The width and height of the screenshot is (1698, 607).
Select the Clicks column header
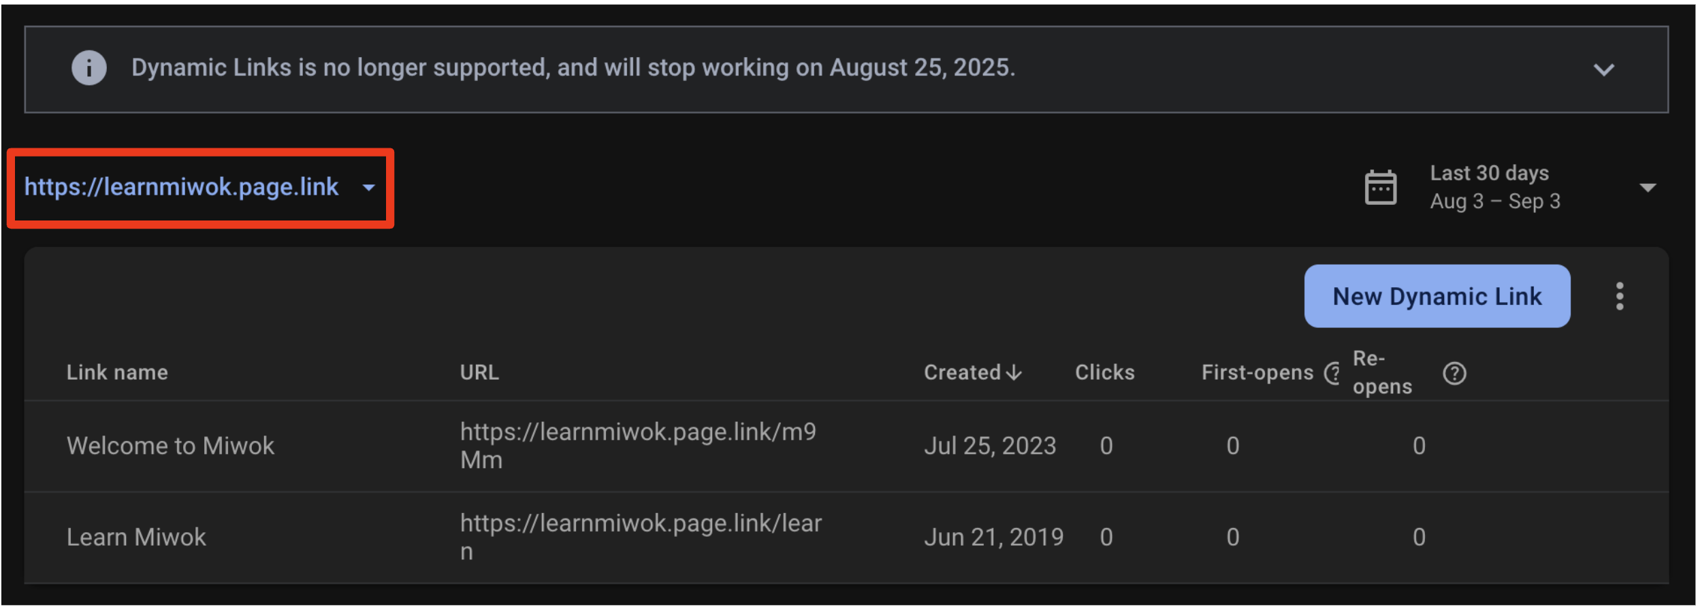click(x=1104, y=372)
